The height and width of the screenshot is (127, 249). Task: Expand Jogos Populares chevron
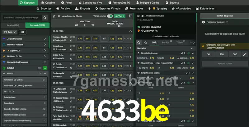[45, 39]
